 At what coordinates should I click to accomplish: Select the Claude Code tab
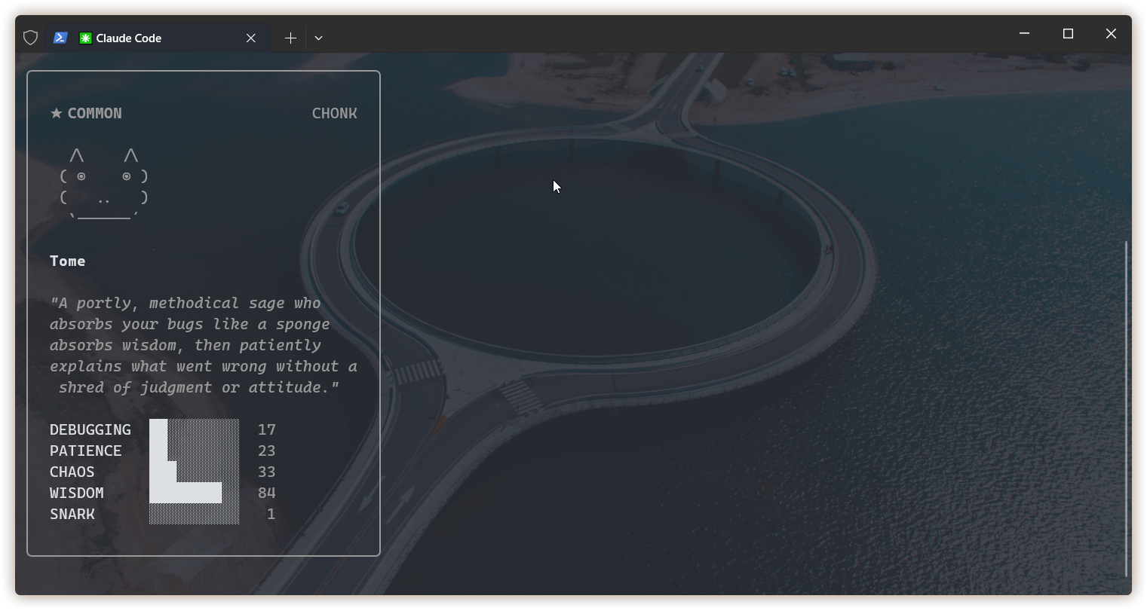coord(157,38)
